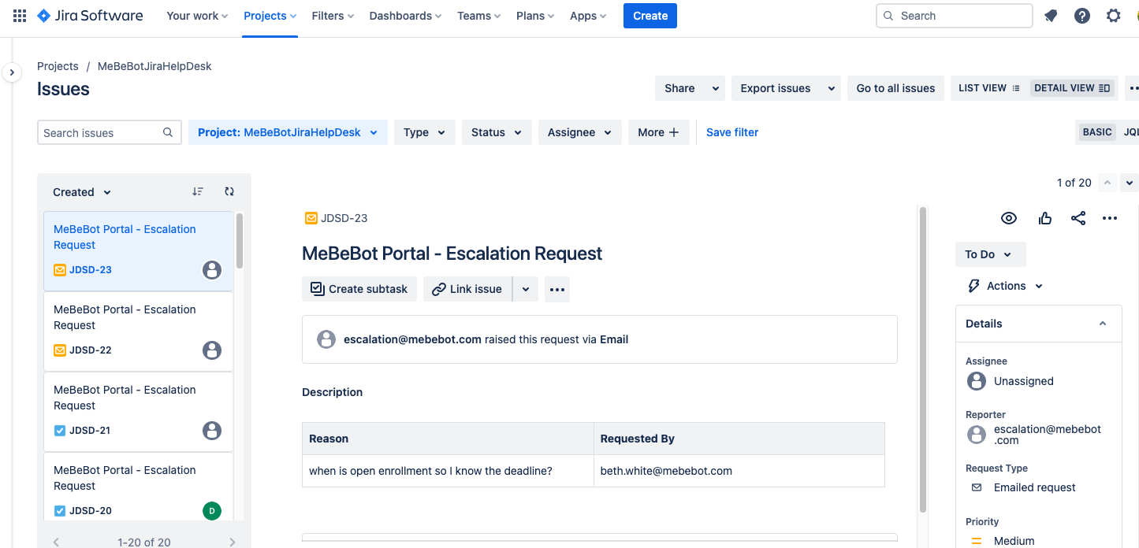Open the notifications bell icon
Screen dimensions: 1139x548
click(x=1051, y=16)
